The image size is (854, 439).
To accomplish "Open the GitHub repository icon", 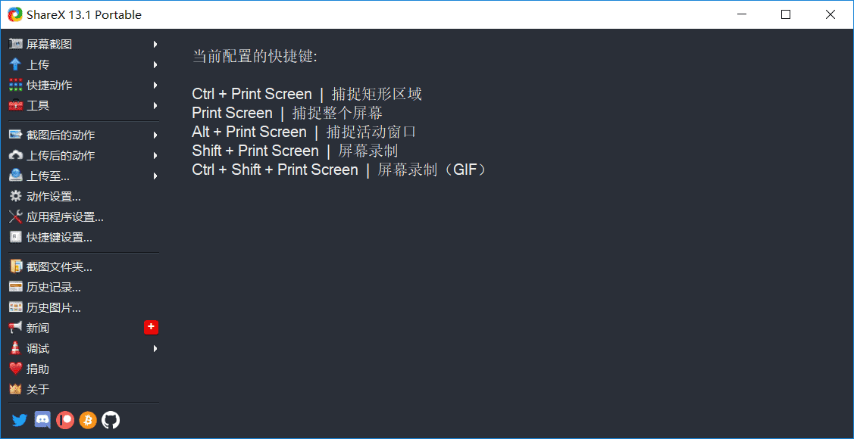I will coord(110,420).
